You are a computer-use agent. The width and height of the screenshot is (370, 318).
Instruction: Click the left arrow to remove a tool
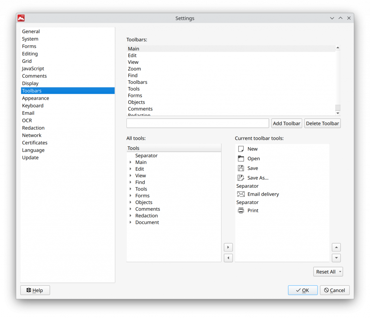228,258
